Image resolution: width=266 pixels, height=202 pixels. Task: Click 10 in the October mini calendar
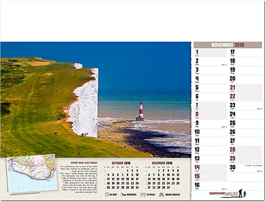tap(137, 175)
